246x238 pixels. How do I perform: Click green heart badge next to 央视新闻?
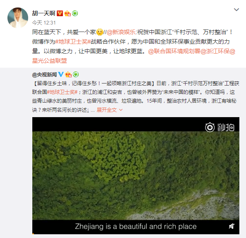tap(76, 74)
